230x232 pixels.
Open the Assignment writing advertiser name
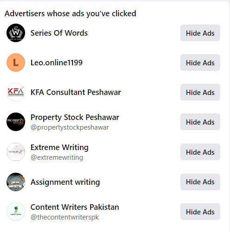point(65,182)
